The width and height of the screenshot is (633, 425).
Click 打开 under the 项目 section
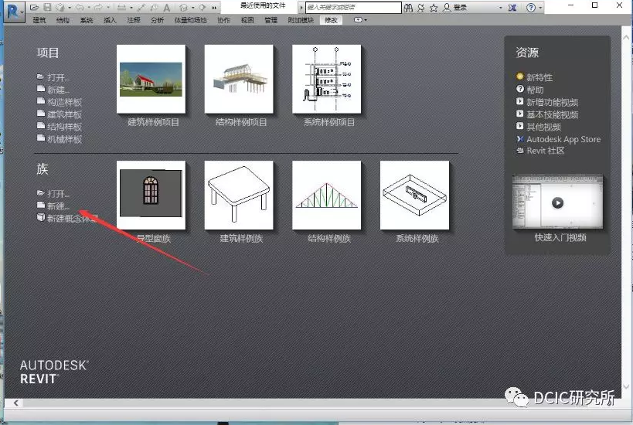pyautogui.click(x=53, y=77)
